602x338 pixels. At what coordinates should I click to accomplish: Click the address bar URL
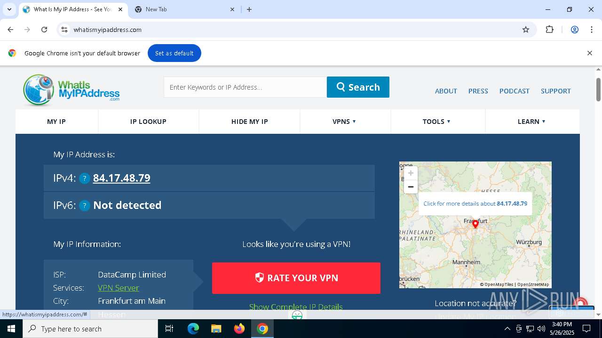click(108, 30)
